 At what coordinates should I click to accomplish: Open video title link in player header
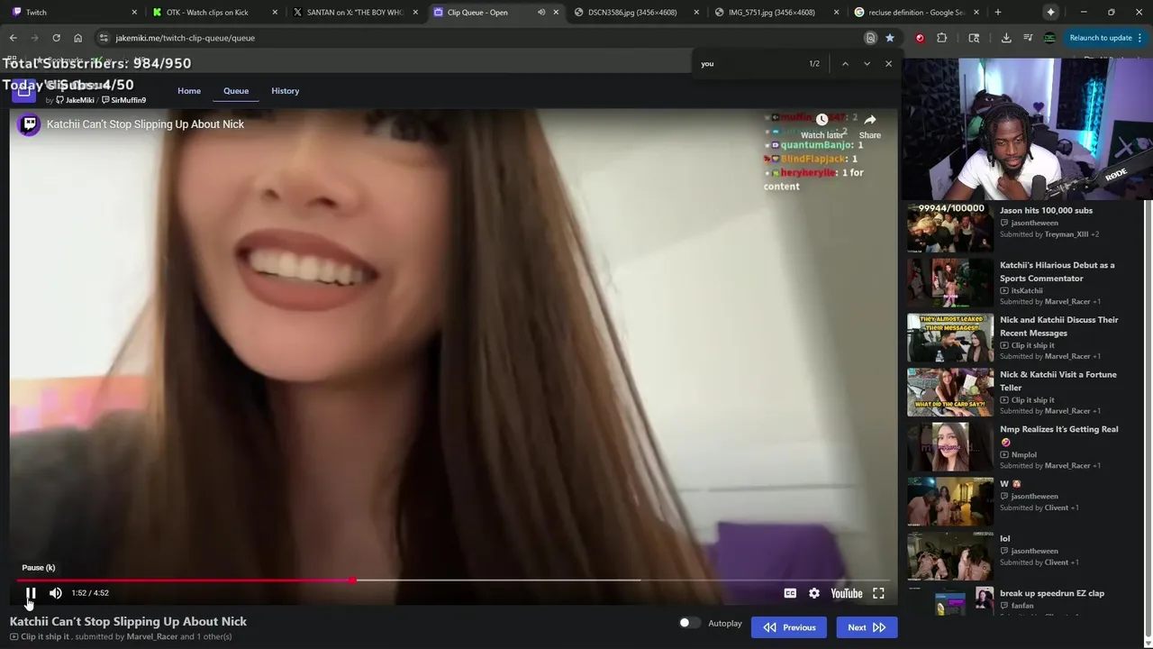click(x=145, y=124)
